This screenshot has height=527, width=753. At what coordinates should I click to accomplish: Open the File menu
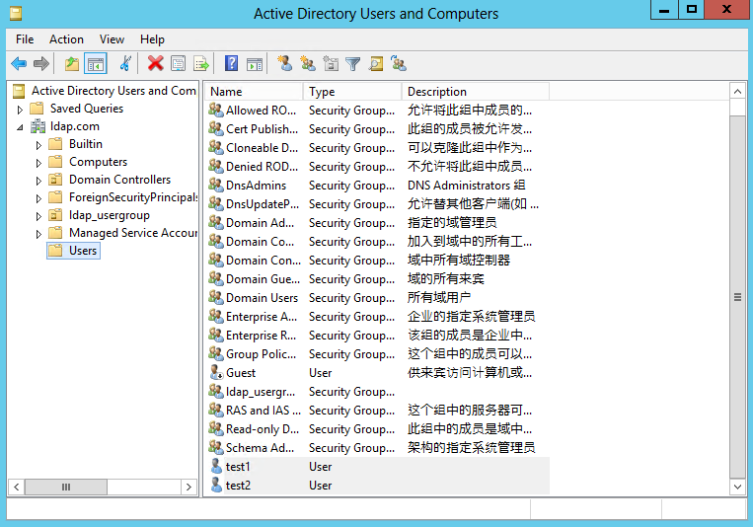click(25, 39)
